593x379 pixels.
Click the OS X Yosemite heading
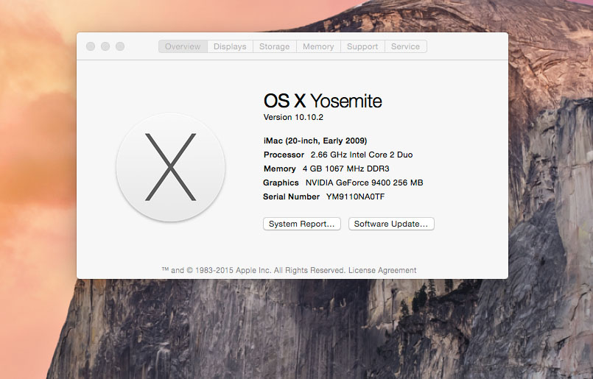[323, 101]
